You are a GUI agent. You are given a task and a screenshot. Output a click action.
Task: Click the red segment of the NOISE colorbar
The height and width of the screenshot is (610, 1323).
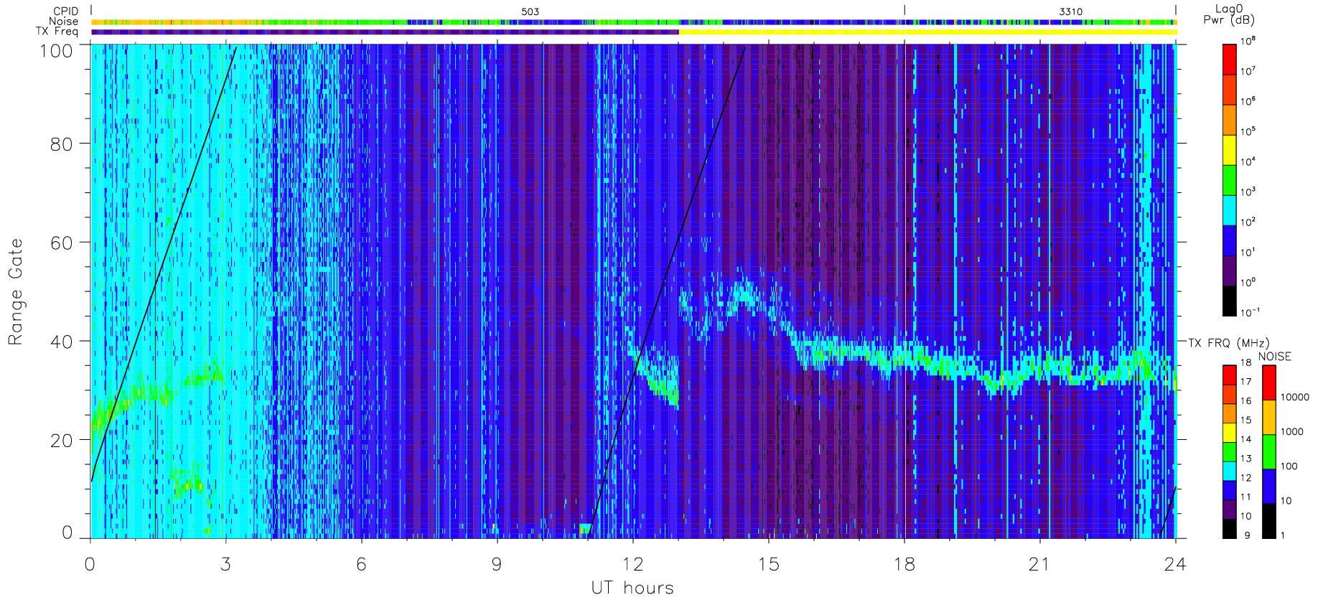pos(1268,383)
